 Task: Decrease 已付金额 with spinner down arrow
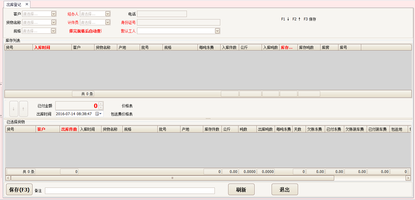pyautogui.click(x=101, y=108)
